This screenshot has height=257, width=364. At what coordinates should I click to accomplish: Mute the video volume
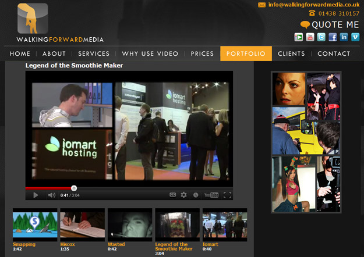pyautogui.click(x=51, y=195)
